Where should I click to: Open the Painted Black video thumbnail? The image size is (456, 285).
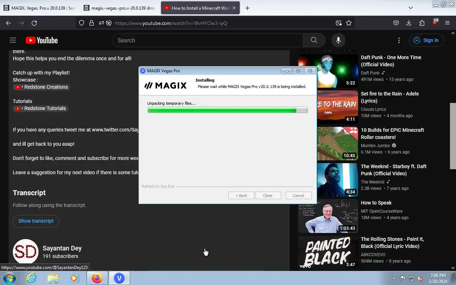(328, 253)
